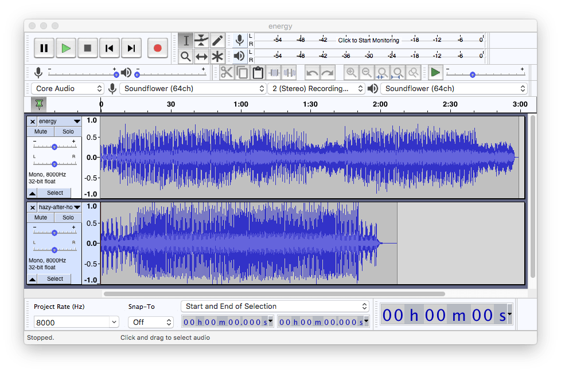Click the 1:00 mark on timeline ruler
This screenshot has height=373, width=561.
240,104
